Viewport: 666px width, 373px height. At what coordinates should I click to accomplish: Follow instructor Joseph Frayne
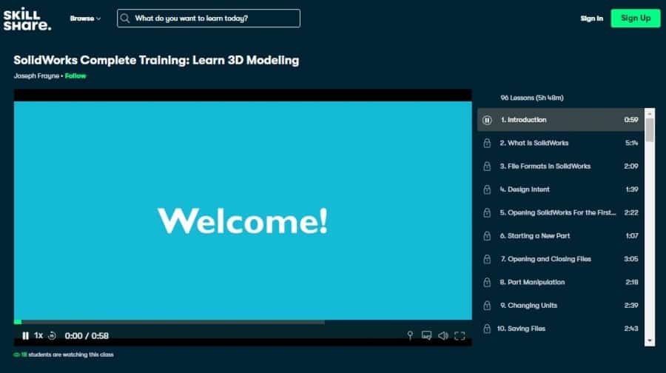click(x=75, y=75)
